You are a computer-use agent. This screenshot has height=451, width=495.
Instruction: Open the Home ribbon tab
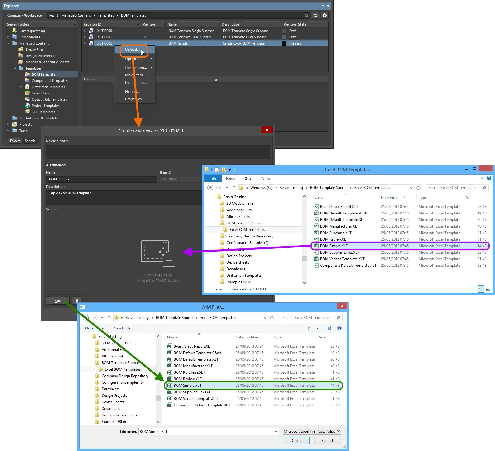231,179
